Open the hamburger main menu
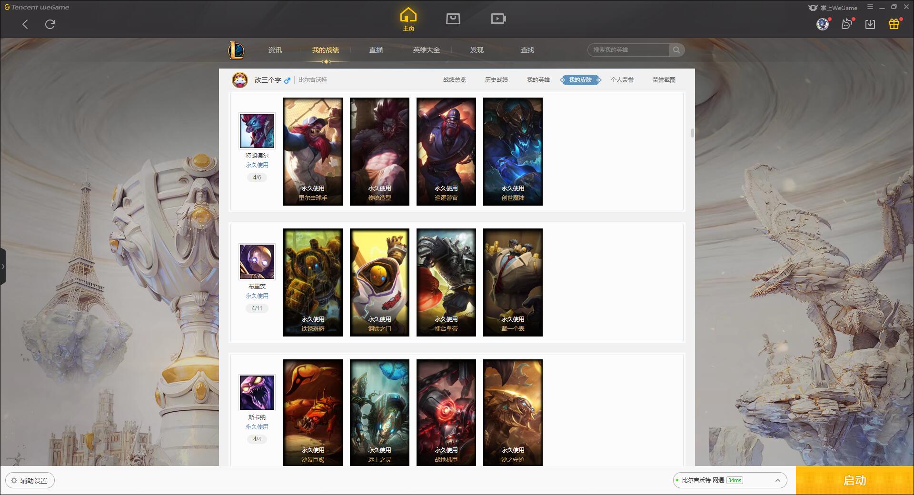 [x=870, y=7]
